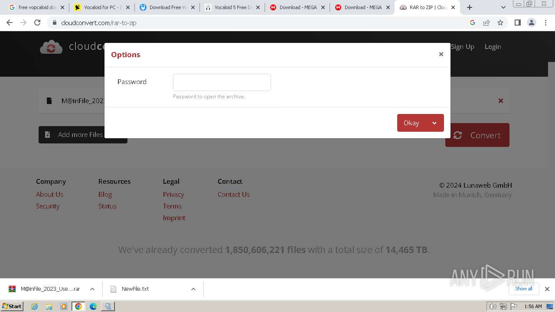
Task: Open the tab search dropdown
Action: tap(503, 7)
